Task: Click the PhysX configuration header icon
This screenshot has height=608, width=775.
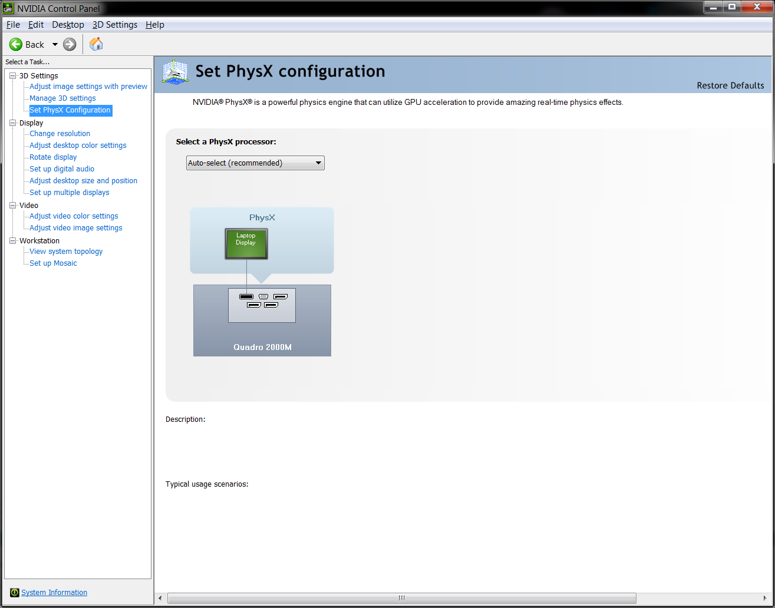Action: point(175,72)
